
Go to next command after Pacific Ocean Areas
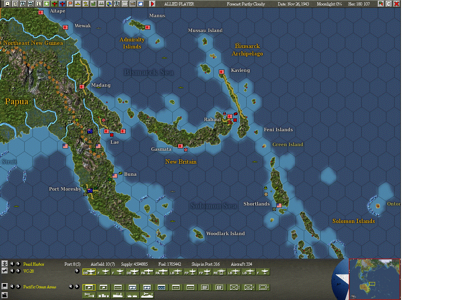pyautogui.click(x=18, y=286)
